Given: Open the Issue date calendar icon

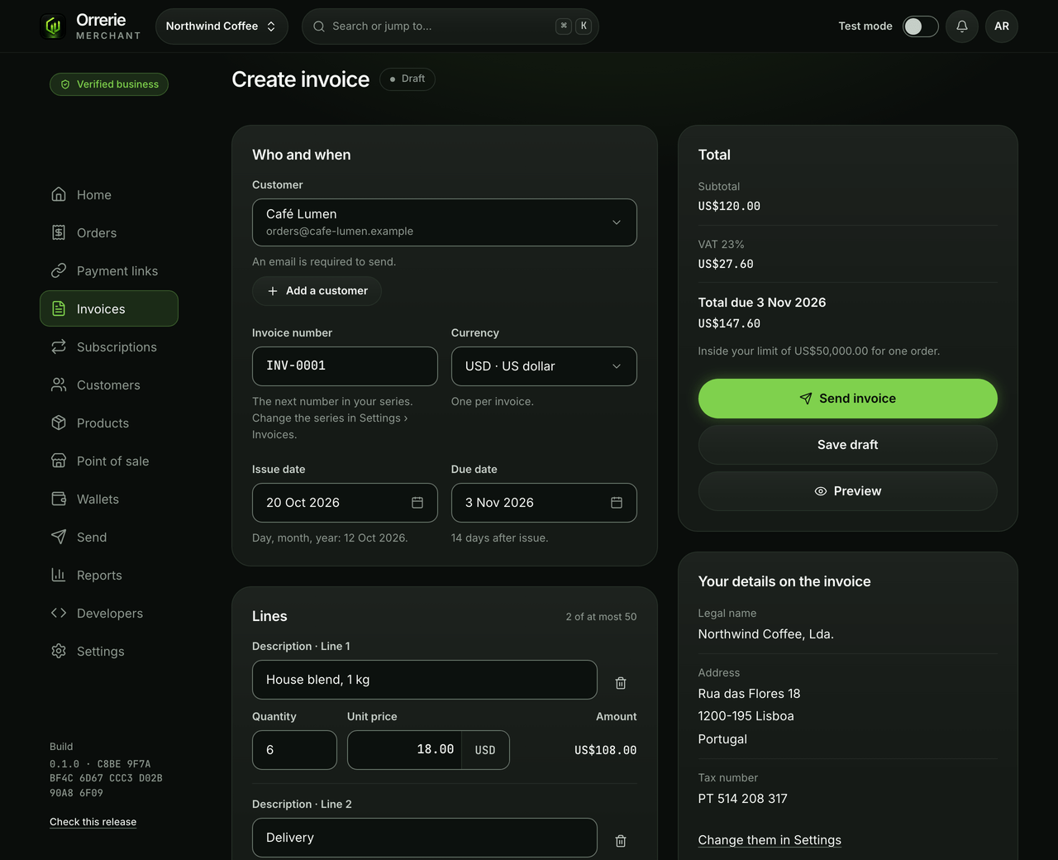Looking at the screenshot, I should click(x=417, y=503).
